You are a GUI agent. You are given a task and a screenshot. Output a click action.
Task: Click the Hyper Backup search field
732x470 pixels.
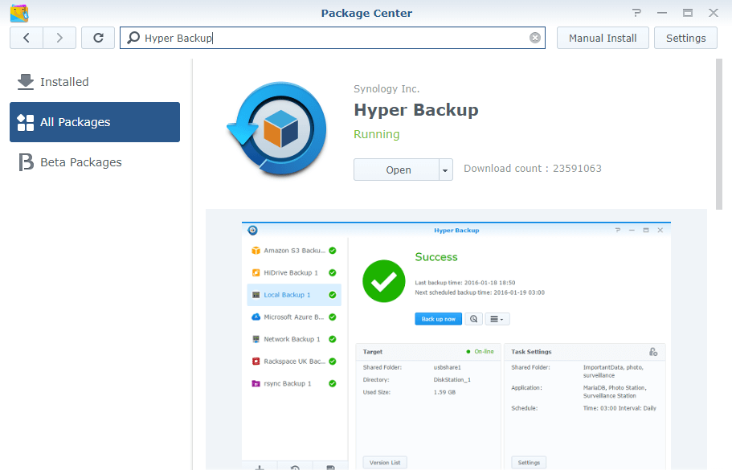coord(333,38)
